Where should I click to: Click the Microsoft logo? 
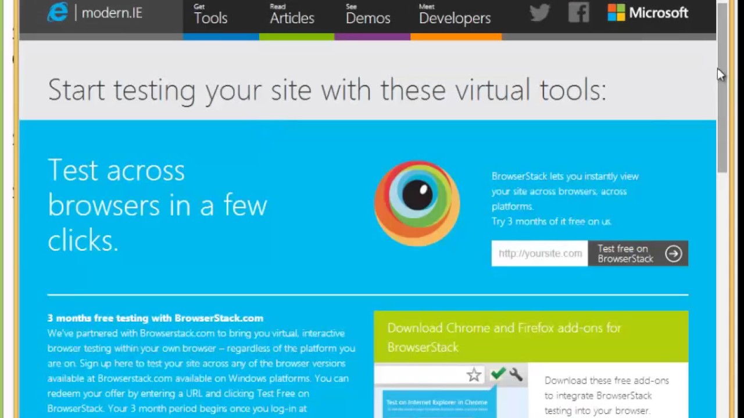click(x=648, y=13)
